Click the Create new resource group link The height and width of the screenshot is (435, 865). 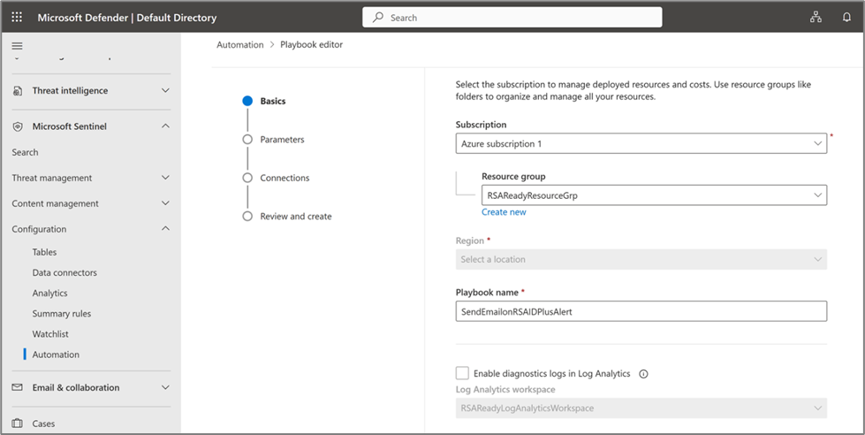tap(504, 212)
